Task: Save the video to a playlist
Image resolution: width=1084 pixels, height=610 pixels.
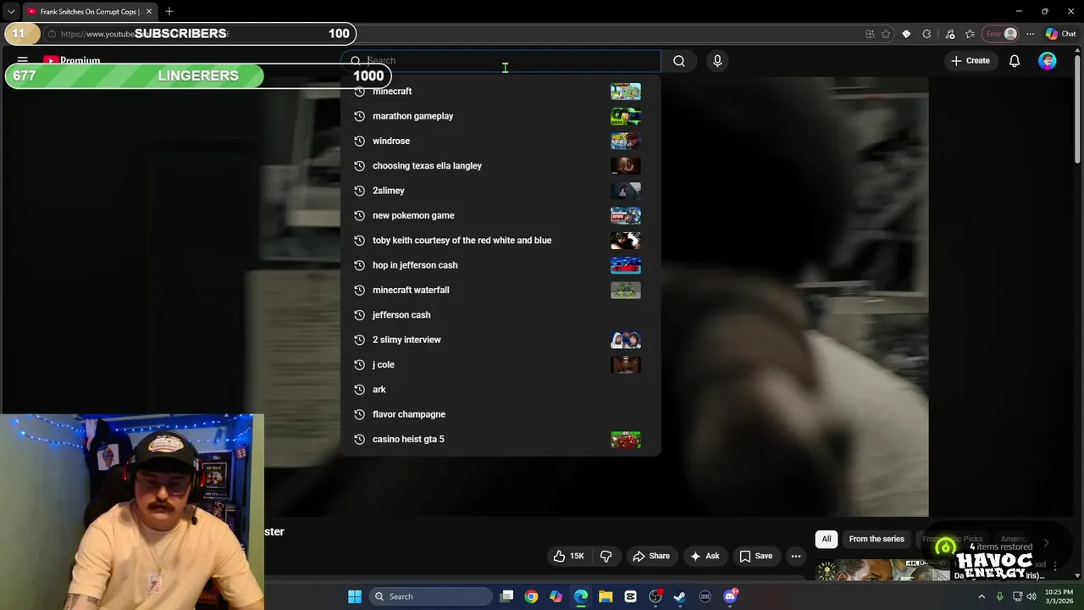Action: click(755, 556)
